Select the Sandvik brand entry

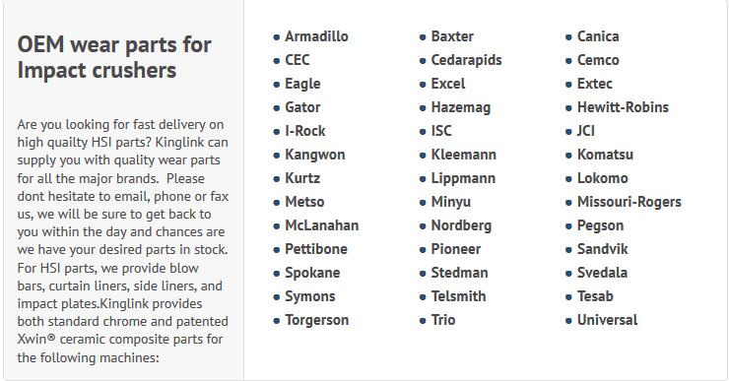tap(602, 249)
